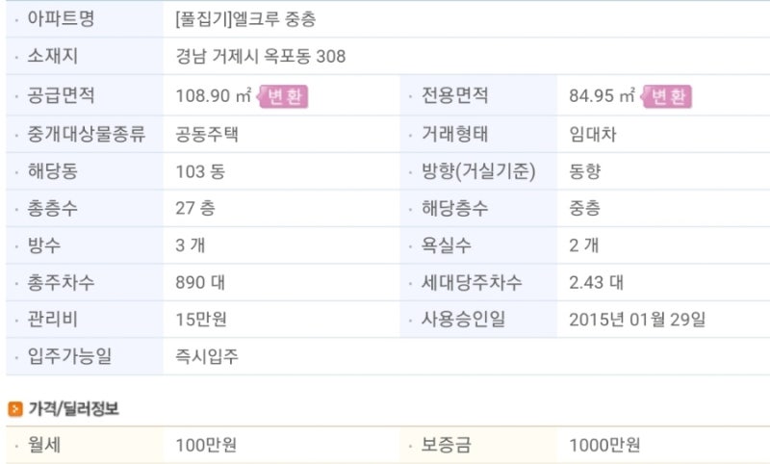Click the 방향(거실기준) label
The image size is (770, 464).
pyautogui.click(x=478, y=171)
